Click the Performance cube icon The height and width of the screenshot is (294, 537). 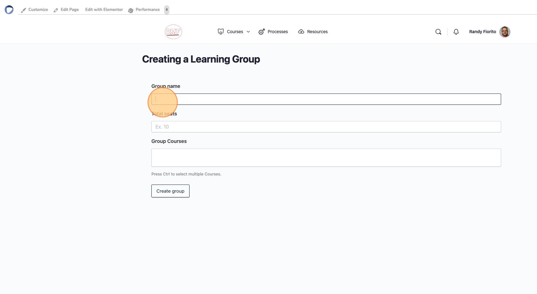coord(131,11)
